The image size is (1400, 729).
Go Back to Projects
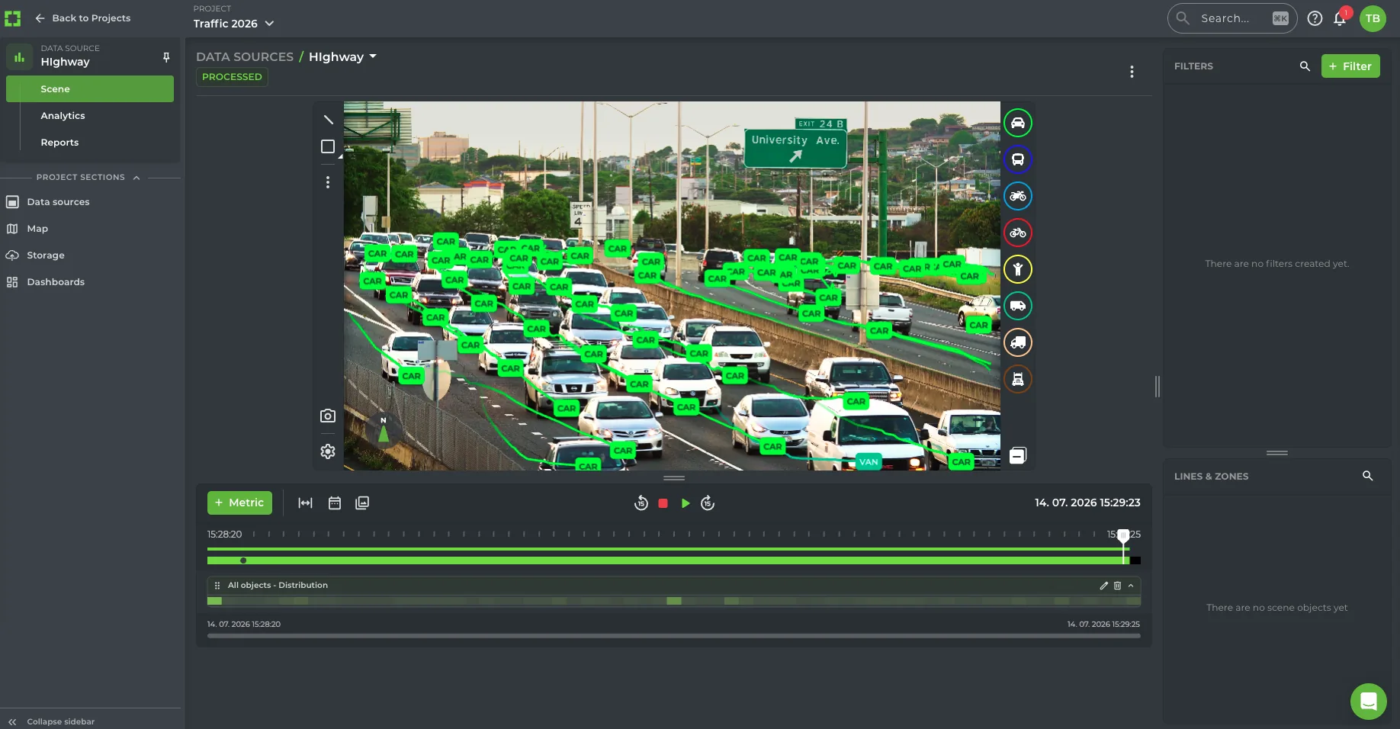[x=83, y=18]
